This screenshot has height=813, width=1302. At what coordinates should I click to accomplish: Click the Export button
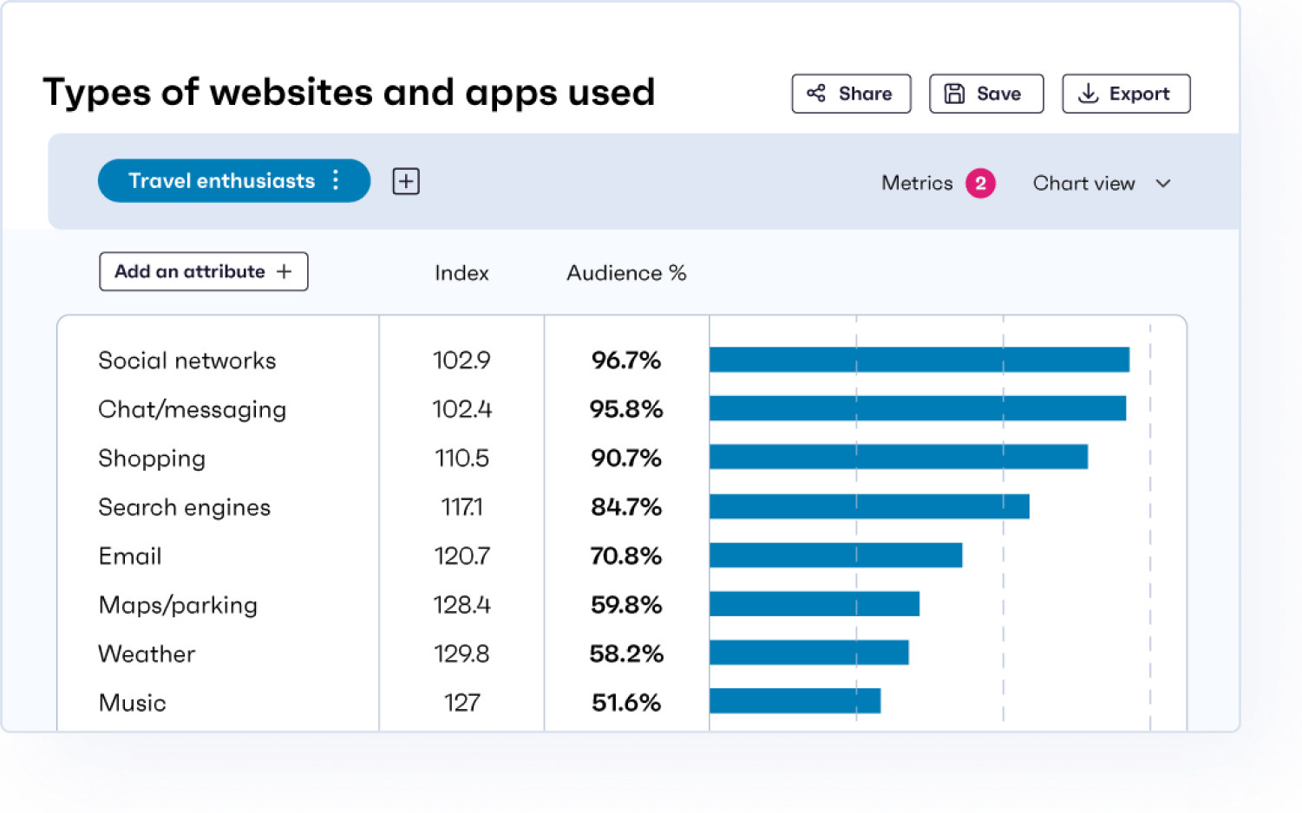tap(1126, 94)
